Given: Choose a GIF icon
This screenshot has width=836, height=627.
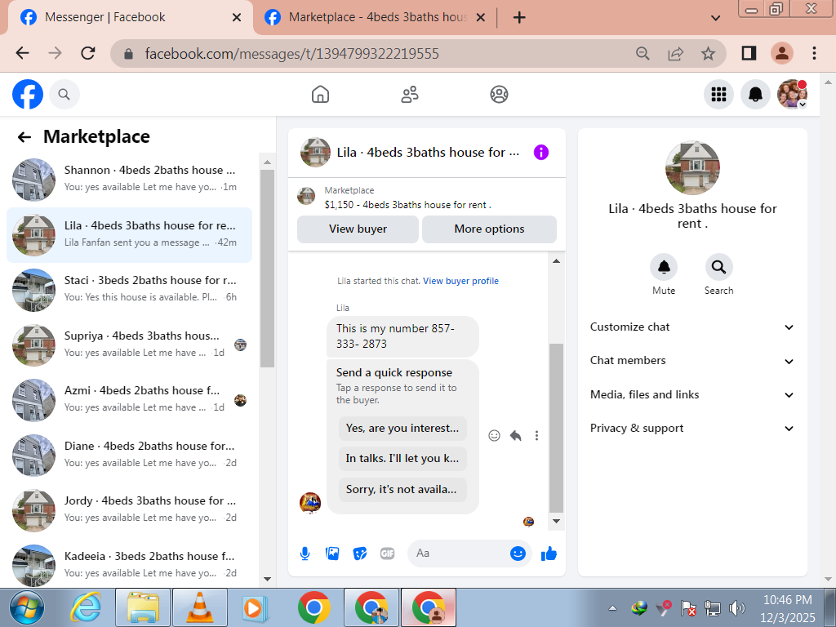Looking at the screenshot, I should pos(388,554).
